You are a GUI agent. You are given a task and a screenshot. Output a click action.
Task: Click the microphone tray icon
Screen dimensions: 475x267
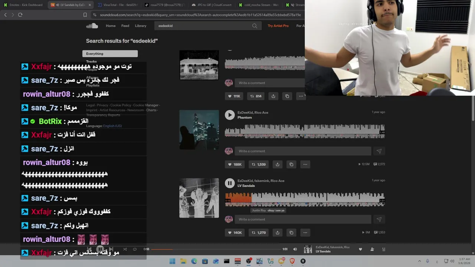coord(427,261)
